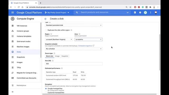
Task: Open the user account avatar
Action: [156, 12]
